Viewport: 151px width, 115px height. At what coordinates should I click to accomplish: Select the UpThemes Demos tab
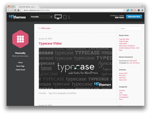27,7
